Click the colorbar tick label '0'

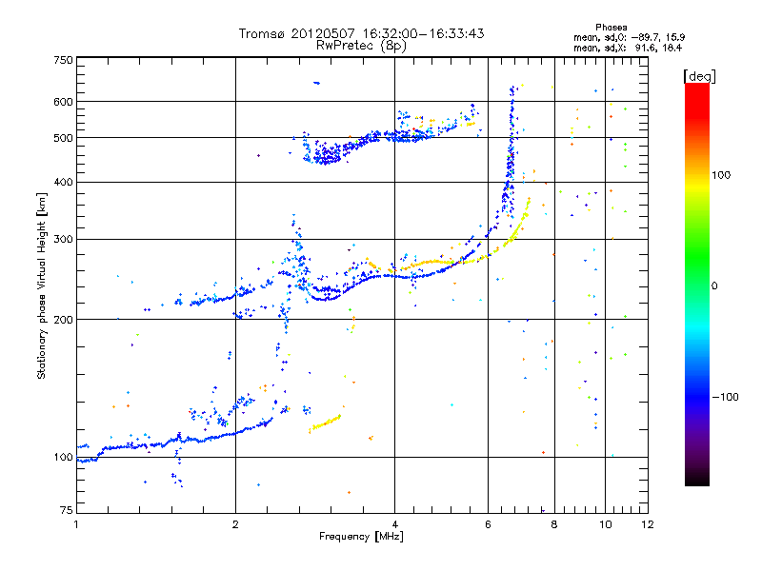click(x=713, y=286)
